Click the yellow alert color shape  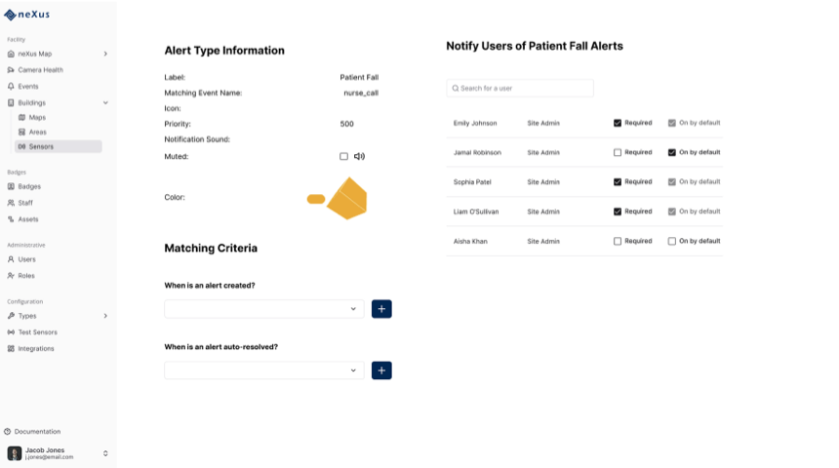coord(347,199)
